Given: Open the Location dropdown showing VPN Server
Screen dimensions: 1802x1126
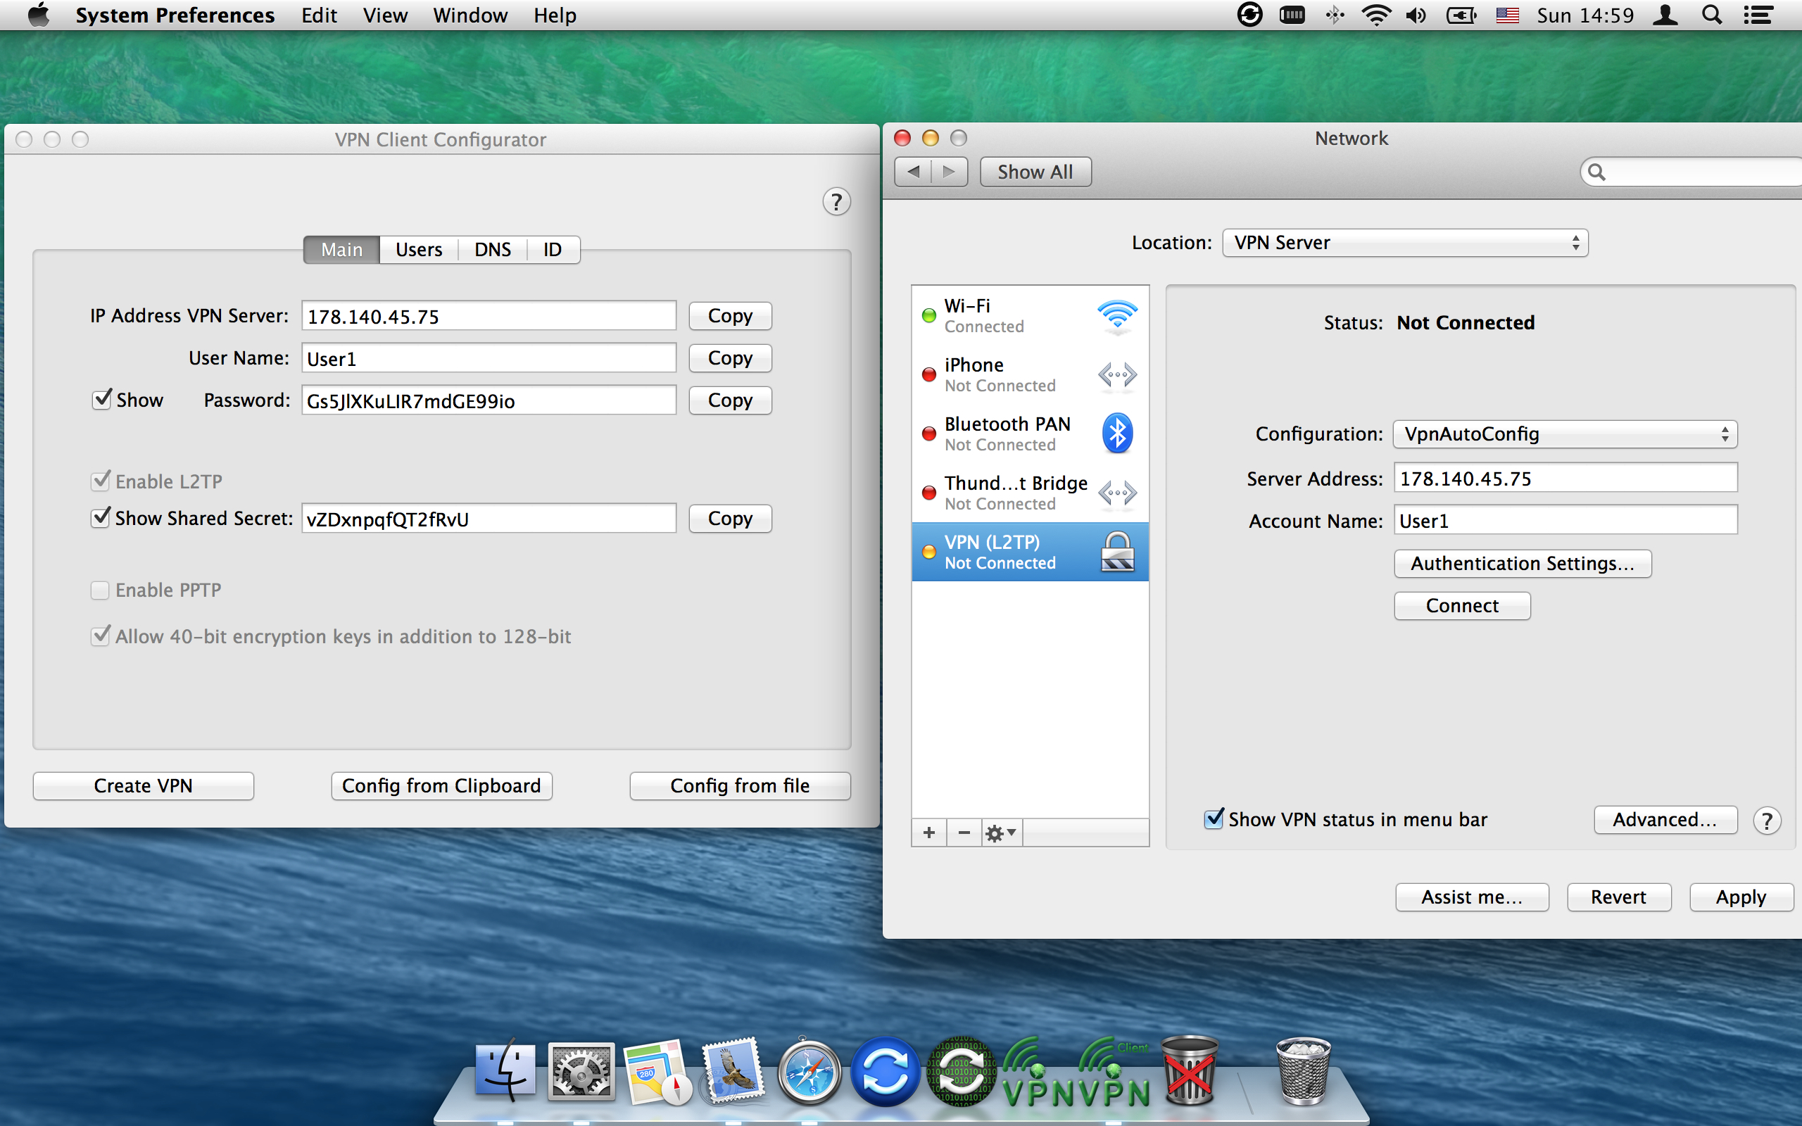Looking at the screenshot, I should 1404,243.
